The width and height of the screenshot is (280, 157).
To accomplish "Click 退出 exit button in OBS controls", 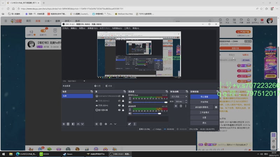I will coord(204,123).
